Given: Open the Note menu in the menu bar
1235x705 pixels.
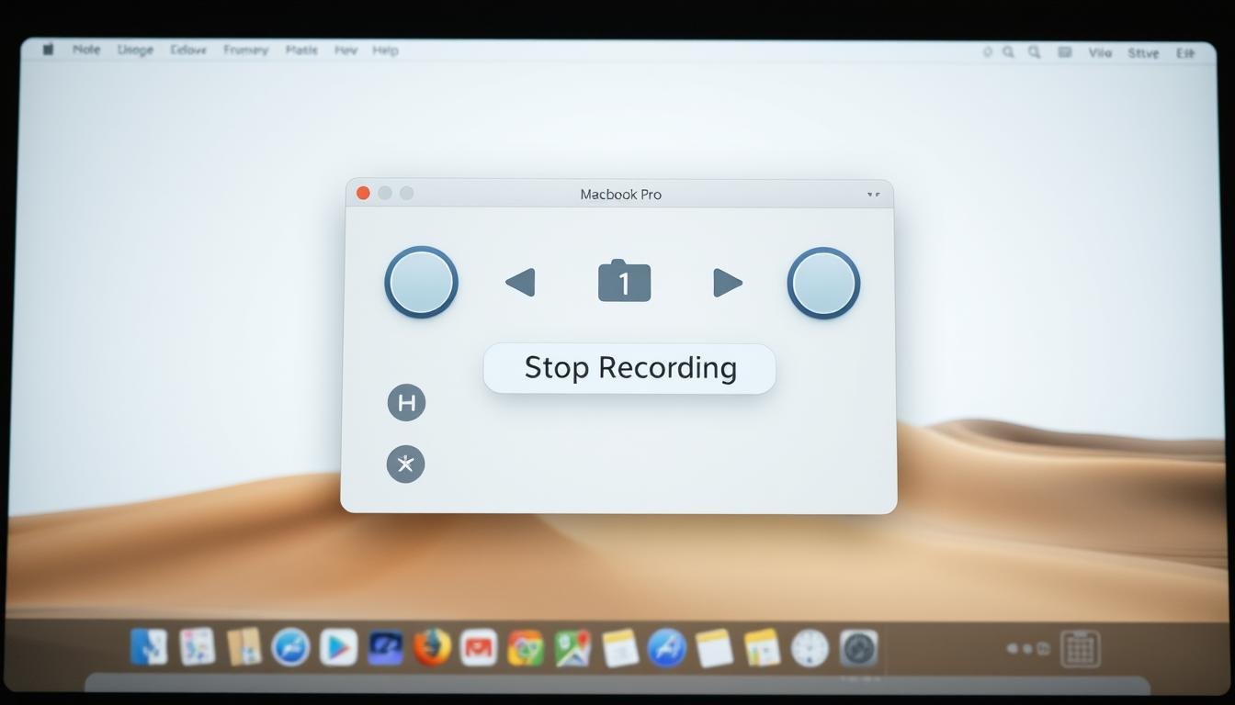Looking at the screenshot, I should (86, 50).
